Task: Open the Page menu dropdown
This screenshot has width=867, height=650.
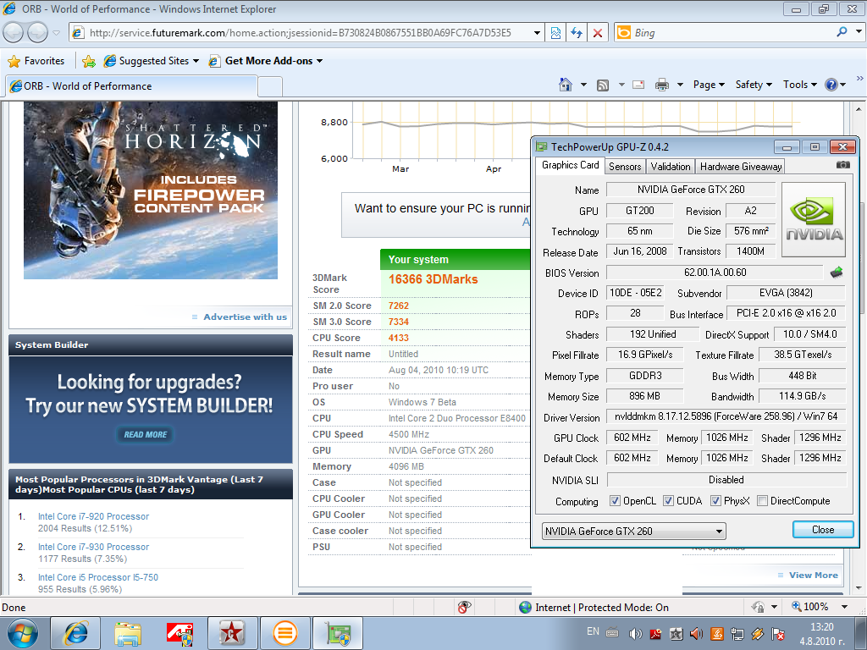Action: (709, 85)
